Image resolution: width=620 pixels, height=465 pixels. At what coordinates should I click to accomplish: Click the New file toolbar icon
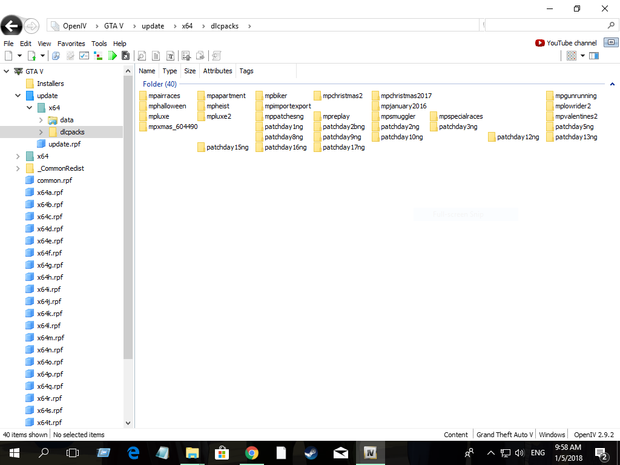[8, 56]
